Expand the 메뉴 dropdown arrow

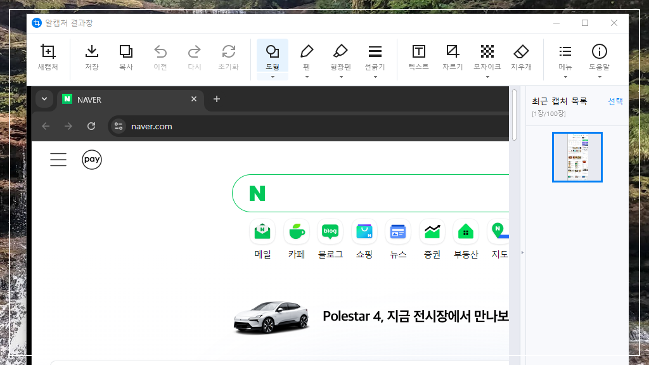click(x=565, y=77)
